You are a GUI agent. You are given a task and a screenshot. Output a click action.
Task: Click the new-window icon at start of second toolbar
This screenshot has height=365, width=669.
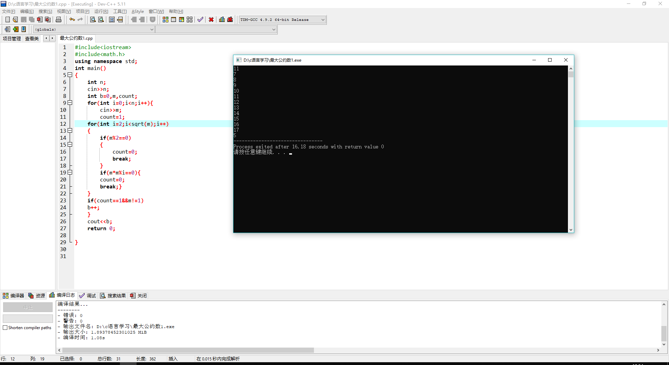pos(7,29)
